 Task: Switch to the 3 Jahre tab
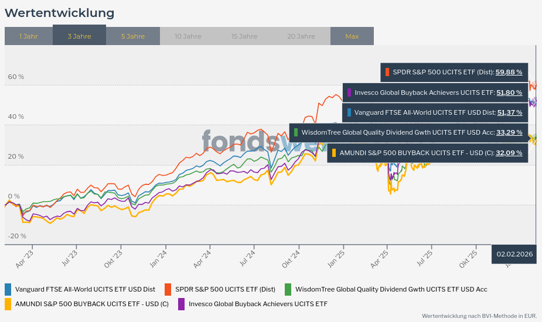(80, 35)
